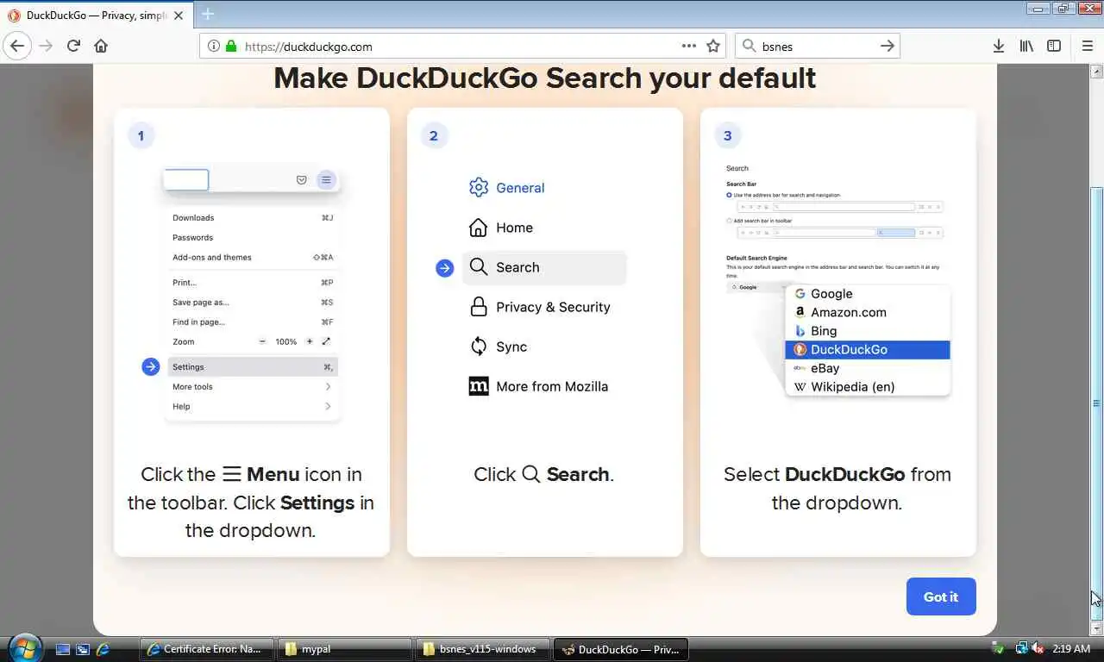Open the downloads arrow panel
Screen dimensions: 1104x662
tap(998, 47)
